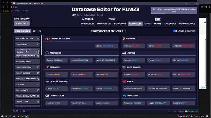
Task: Open the save file selector dropdown
Action: pos(22,24)
